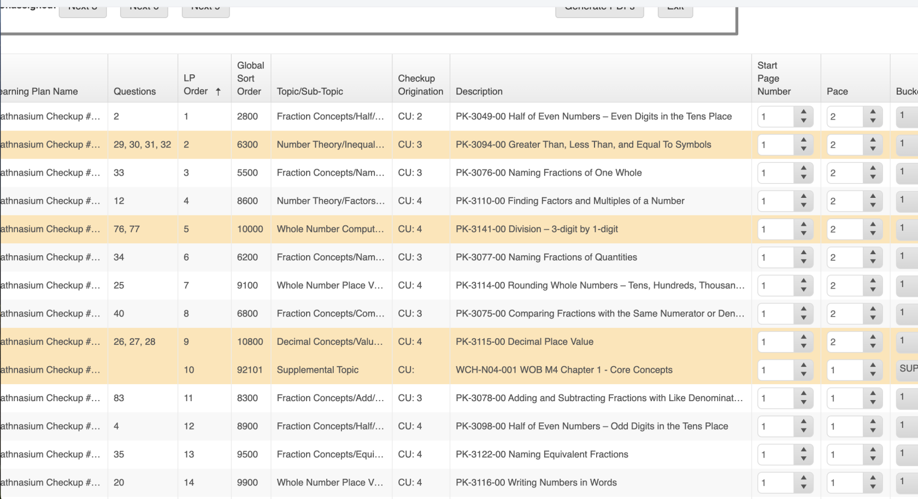
Task: Click the Pace input field in PK-3094-00 row
Action: tap(845, 145)
